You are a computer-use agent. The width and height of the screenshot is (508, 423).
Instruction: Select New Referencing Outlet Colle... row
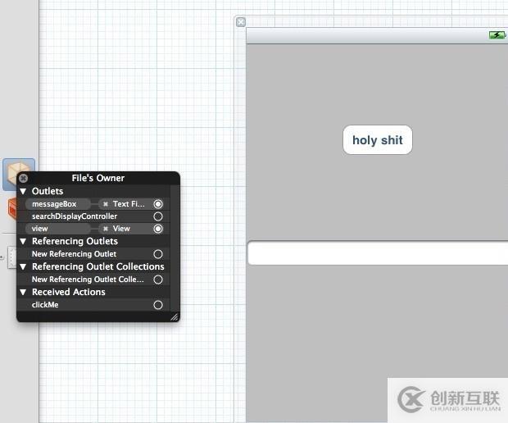point(93,280)
